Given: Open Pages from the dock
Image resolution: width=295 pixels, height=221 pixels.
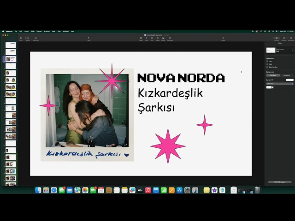Looking at the screenshot, I should 171,190.
